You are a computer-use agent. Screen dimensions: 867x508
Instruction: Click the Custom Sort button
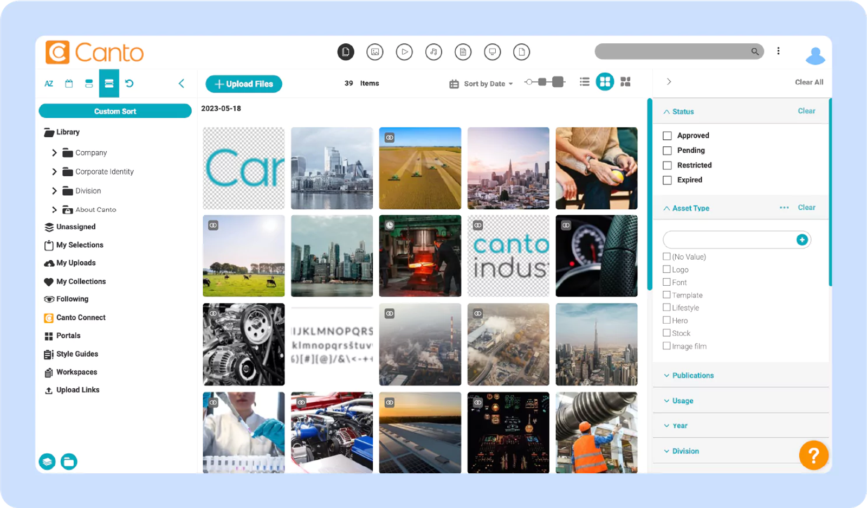pyautogui.click(x=115, y=111)
